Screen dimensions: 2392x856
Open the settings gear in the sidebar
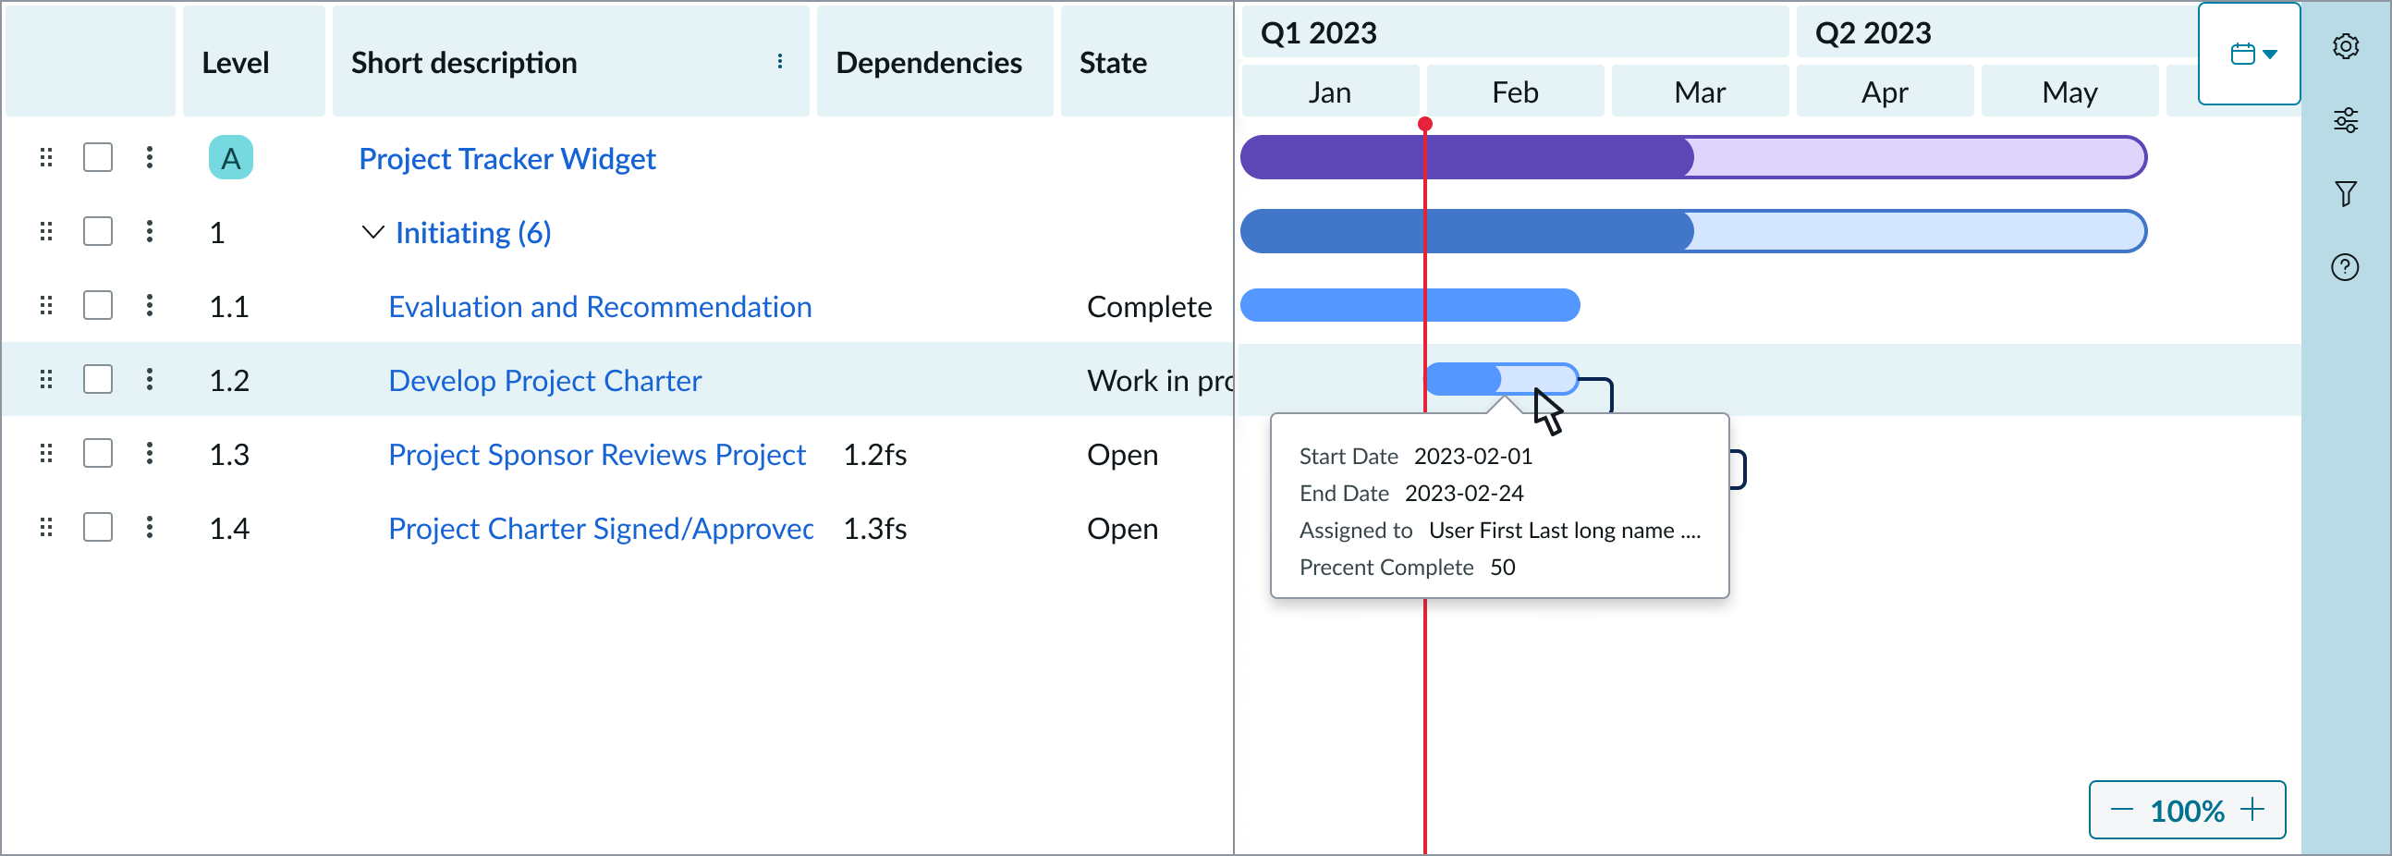pyautogui.click(x=2345, y=46)
